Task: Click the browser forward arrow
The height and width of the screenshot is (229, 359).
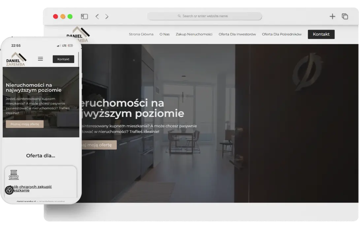Action: click(107, 16)
